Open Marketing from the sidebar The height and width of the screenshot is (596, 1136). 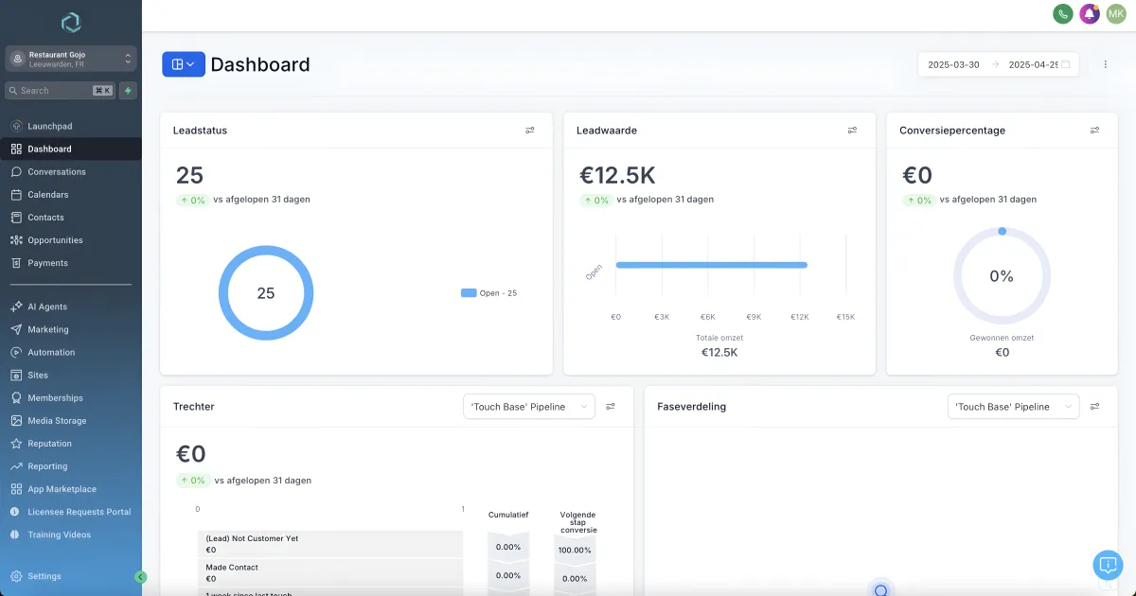tap(48, 329)
